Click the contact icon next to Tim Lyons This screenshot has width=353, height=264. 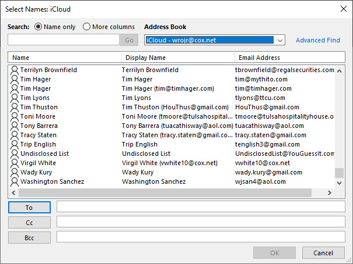coord(15,98)
